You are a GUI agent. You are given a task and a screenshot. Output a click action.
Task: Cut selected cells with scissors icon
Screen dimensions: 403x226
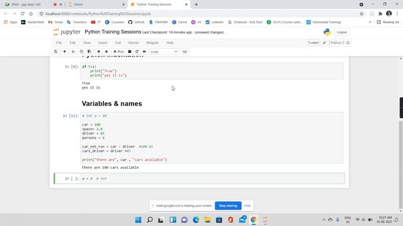pyautogui.click(x=74, y=51)
